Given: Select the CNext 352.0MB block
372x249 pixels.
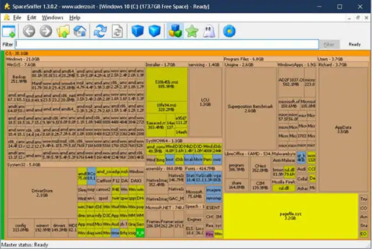Looking at the screenshot, I should (260, 168).
